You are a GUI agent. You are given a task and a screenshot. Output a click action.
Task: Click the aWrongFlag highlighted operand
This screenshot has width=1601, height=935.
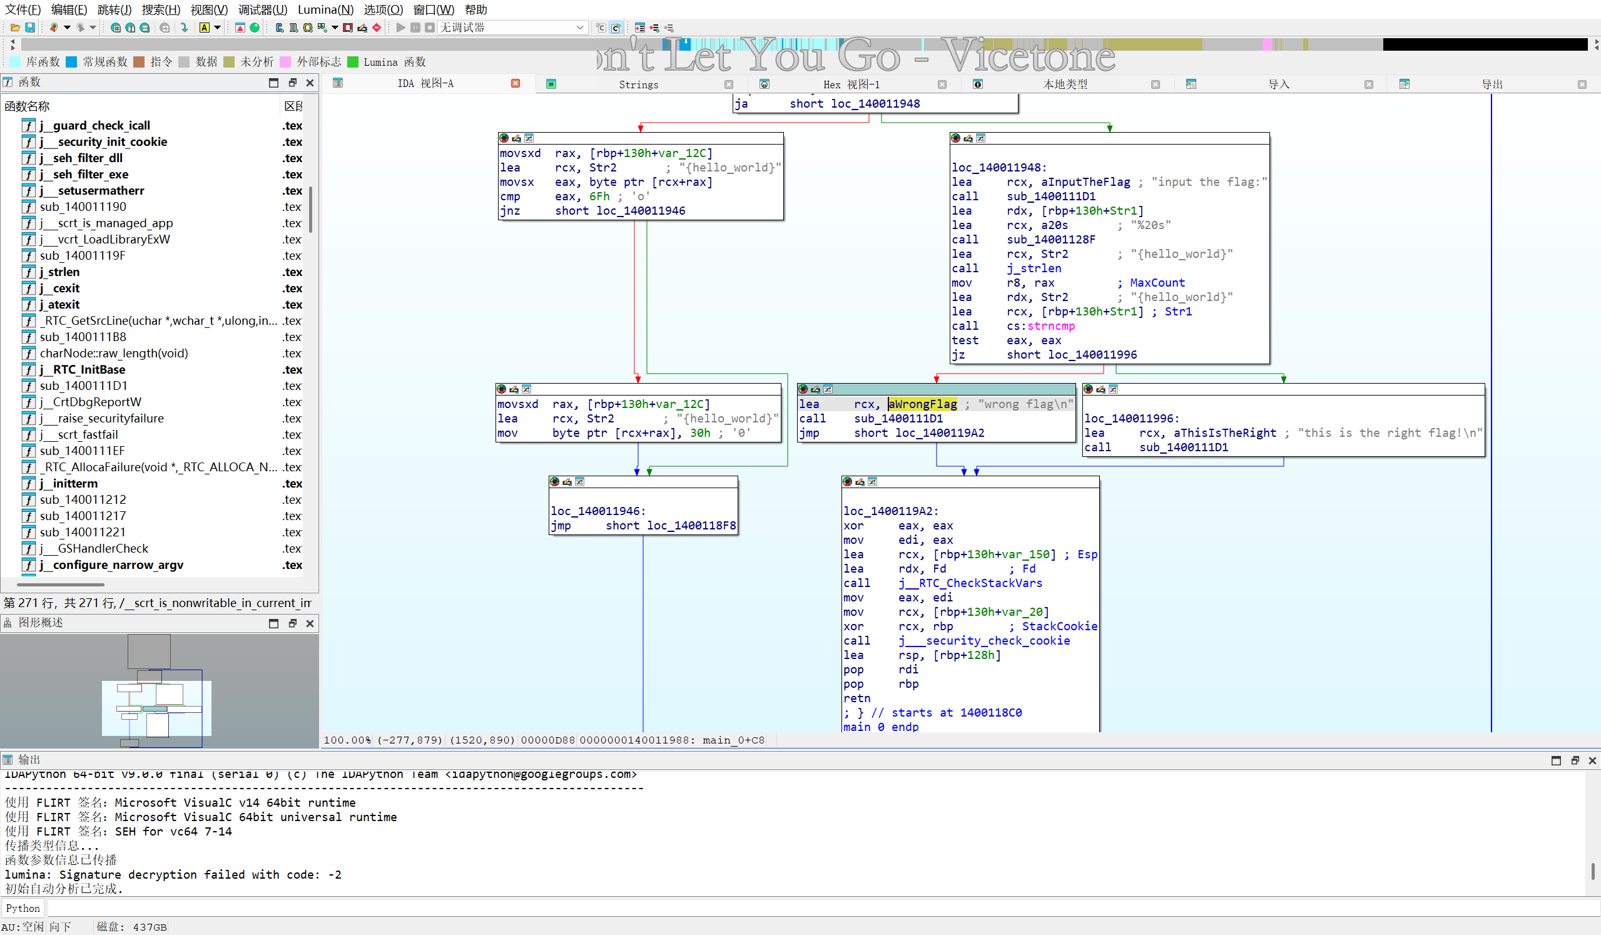click(x=922, y=404)
